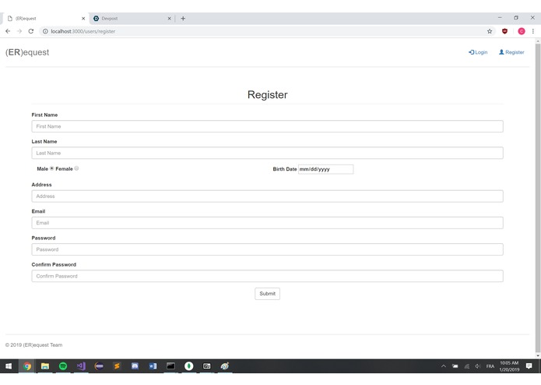
Task: Bookmark this page with the star icon
Action: click(490, 31)
